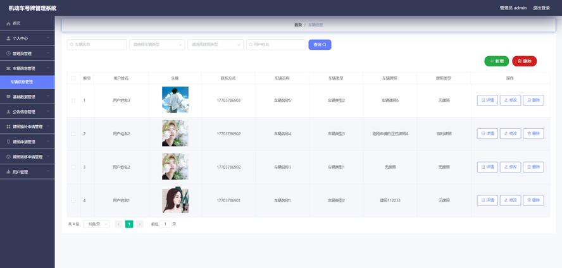Click the red 删除 batch delete button
Image resolution: width=562 pixels, height=268 pixels.
pyautogui.click(x=524, y=61)
